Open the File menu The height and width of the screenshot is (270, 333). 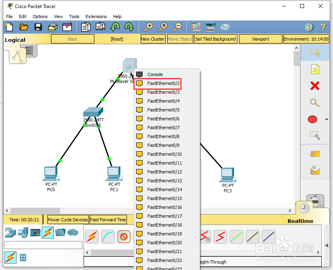(x=9, y=16)
